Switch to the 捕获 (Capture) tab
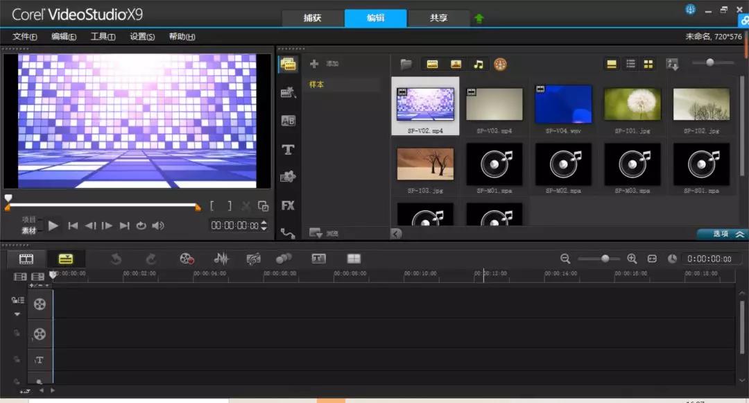The image size is (749, 403). coord(312,18)
